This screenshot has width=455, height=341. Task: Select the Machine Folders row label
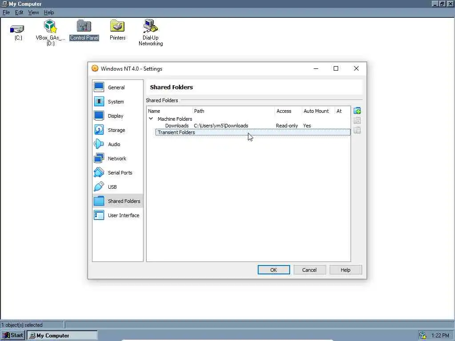(175, 119)
